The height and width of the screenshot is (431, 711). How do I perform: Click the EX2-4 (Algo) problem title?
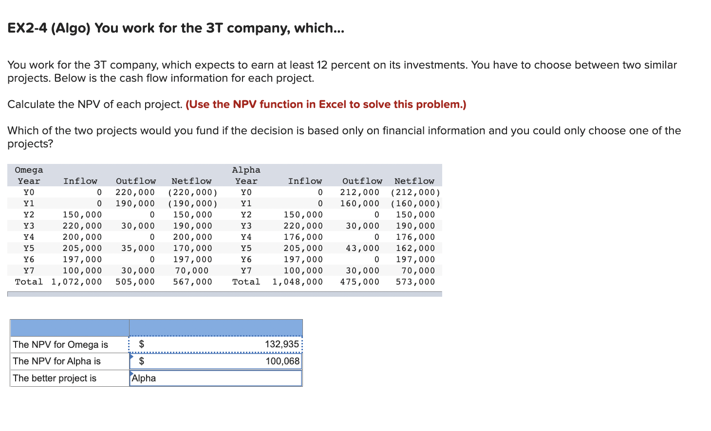click(x=175, y=28)
